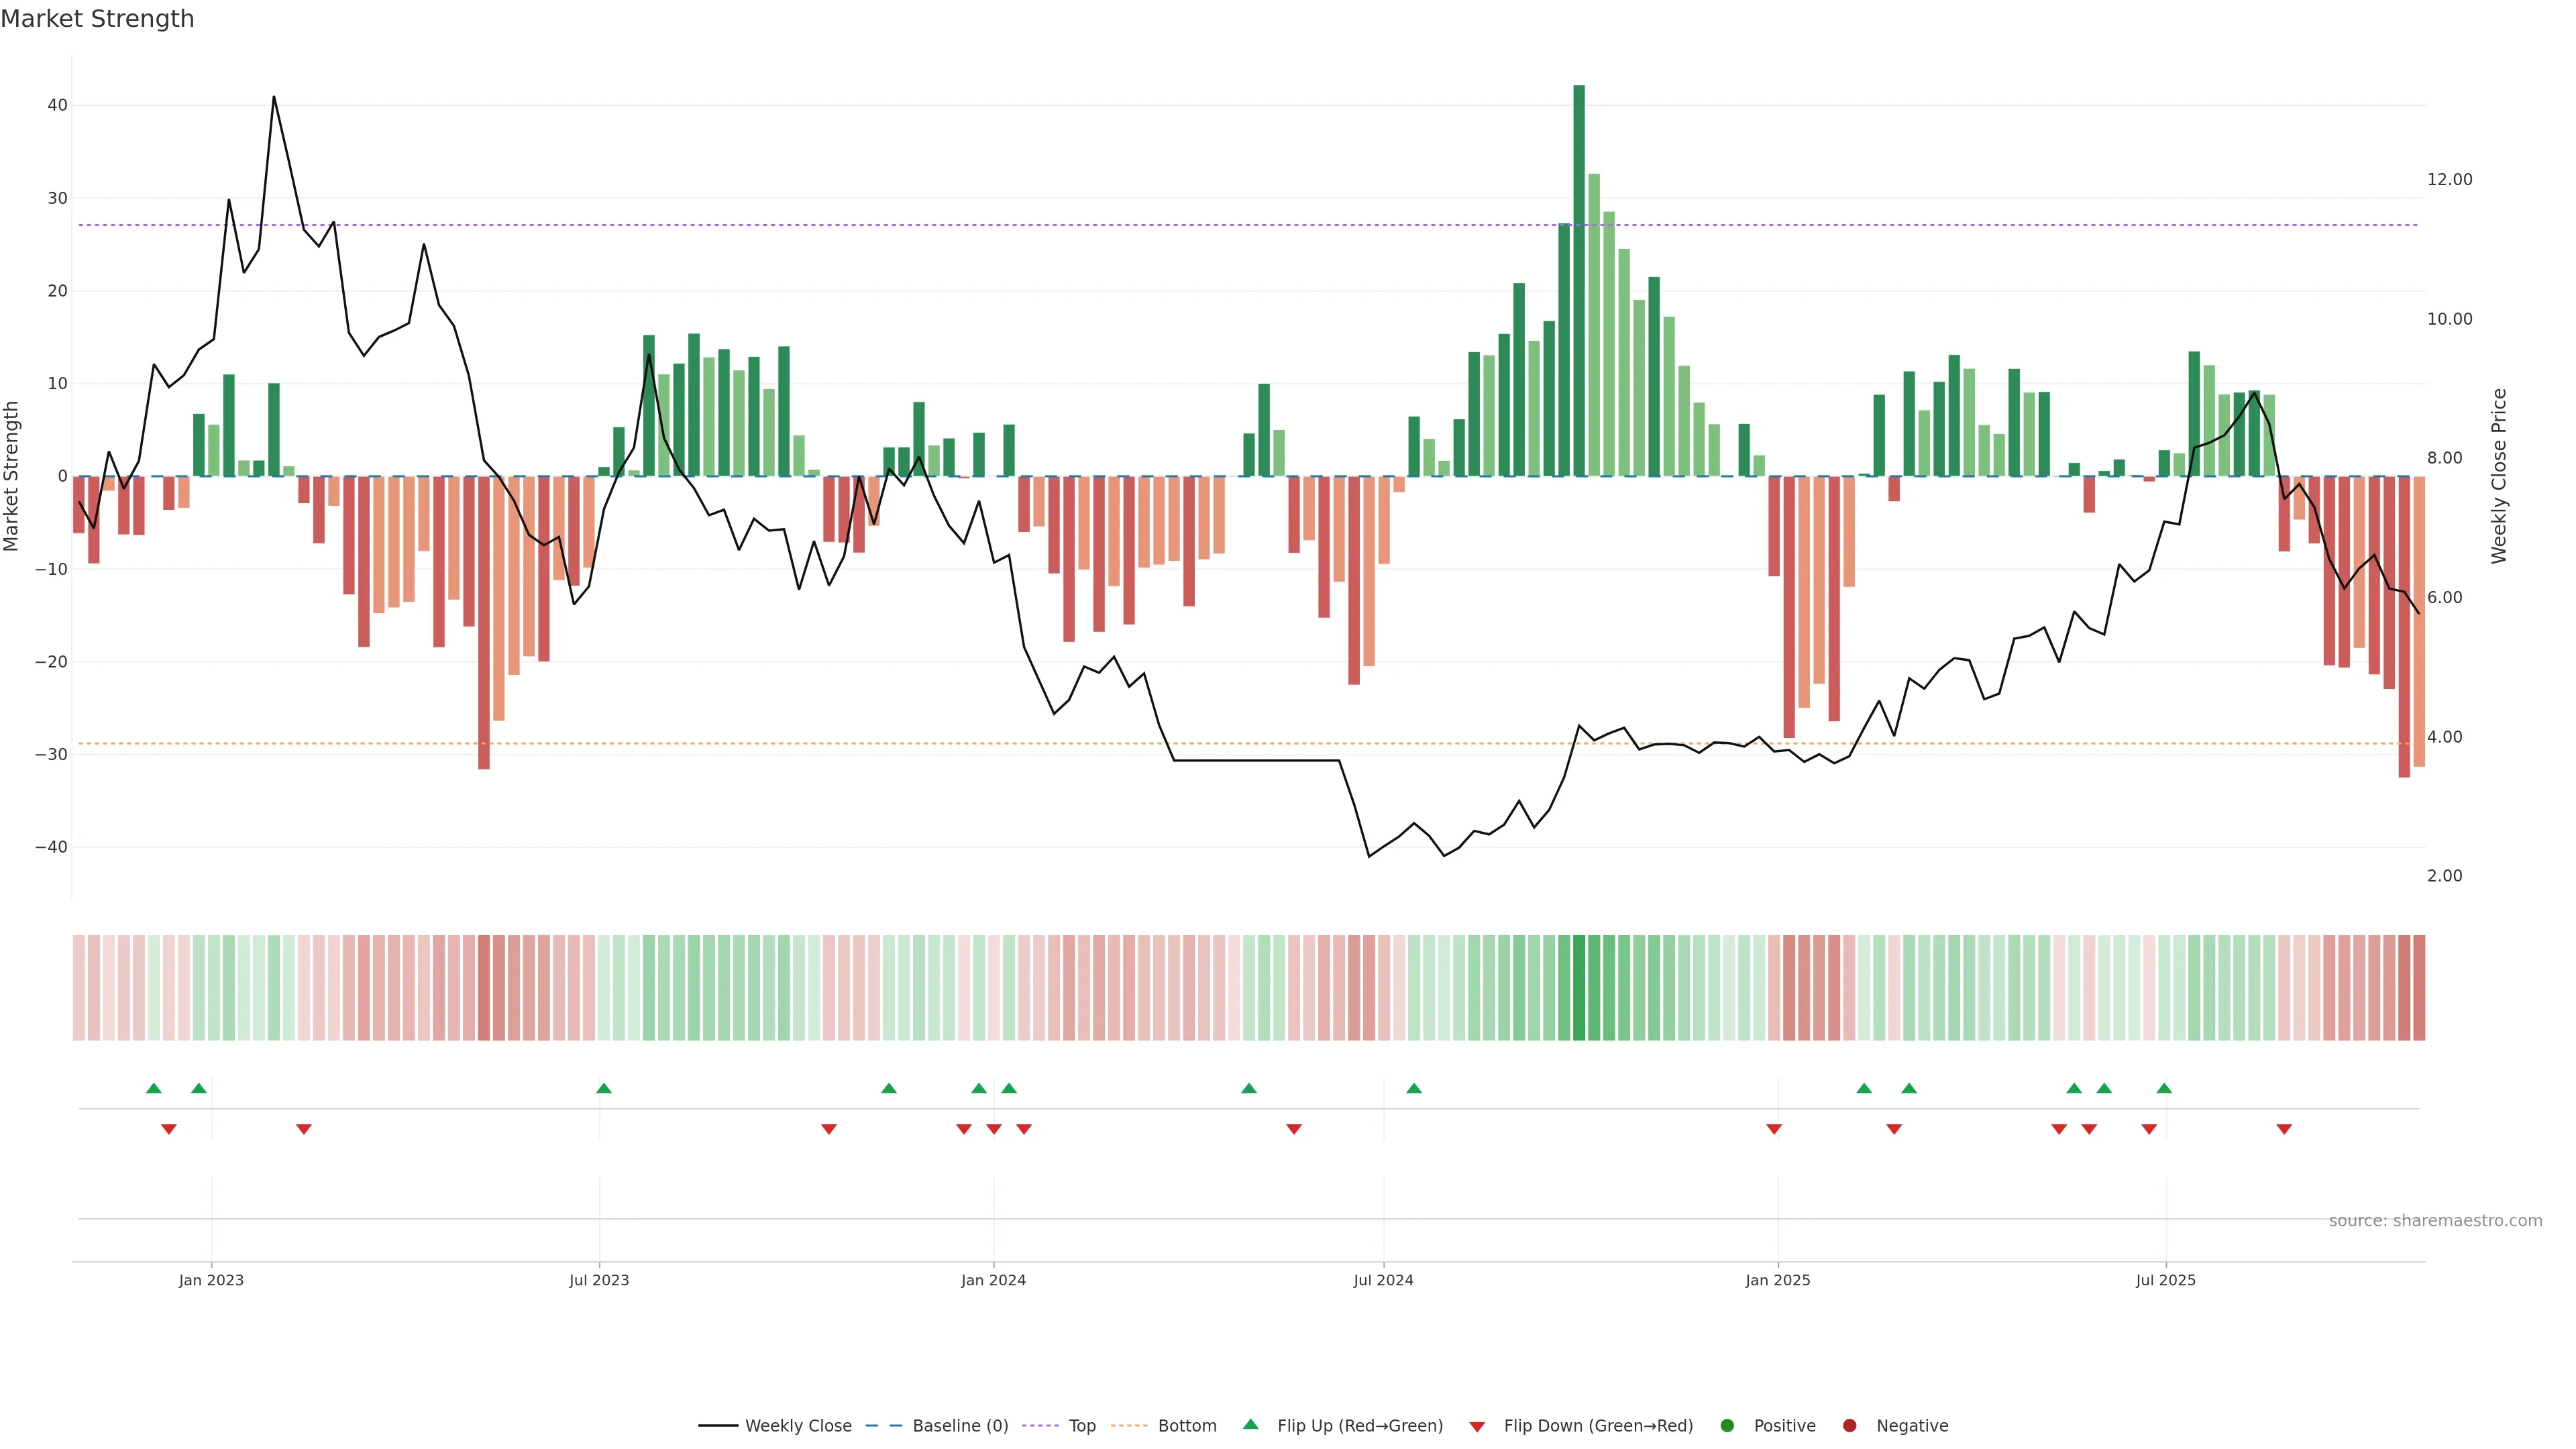This screenshot has width=2576, height=1449.
Task: Click the tallest green bar above 40
Action: point(1579,280)
